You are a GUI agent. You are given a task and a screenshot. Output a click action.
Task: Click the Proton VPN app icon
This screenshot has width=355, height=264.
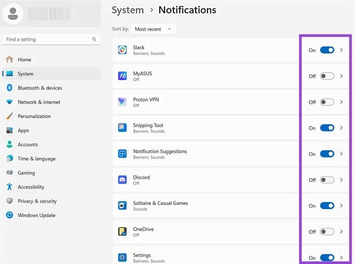122,102
